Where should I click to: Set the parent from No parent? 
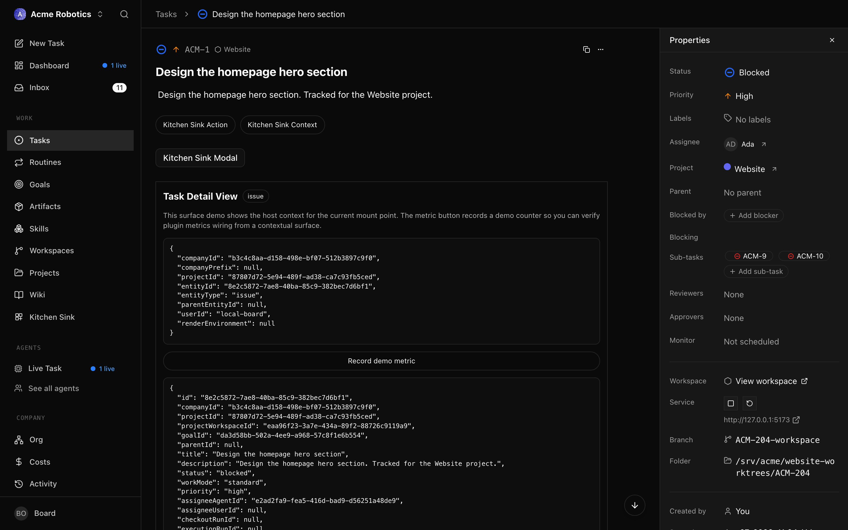[x=743, y=193]
